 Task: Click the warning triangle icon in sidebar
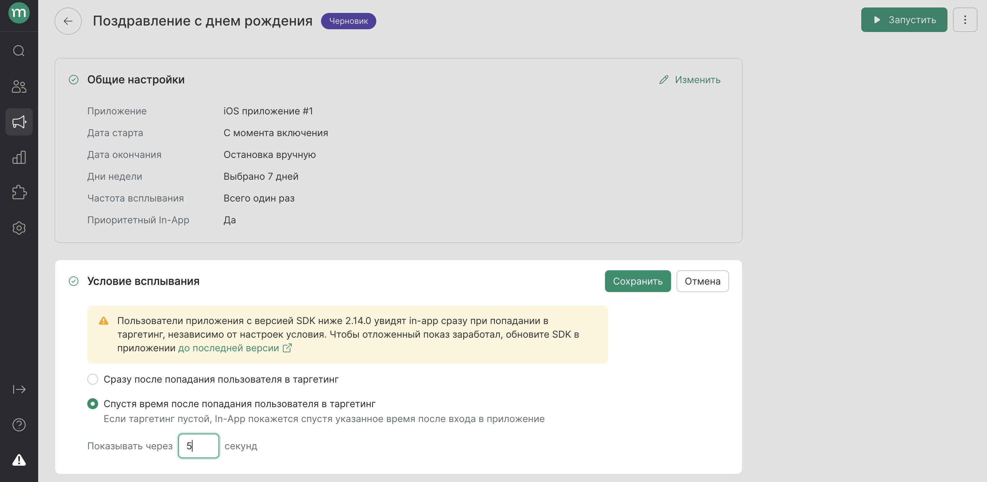pos(19,460)
